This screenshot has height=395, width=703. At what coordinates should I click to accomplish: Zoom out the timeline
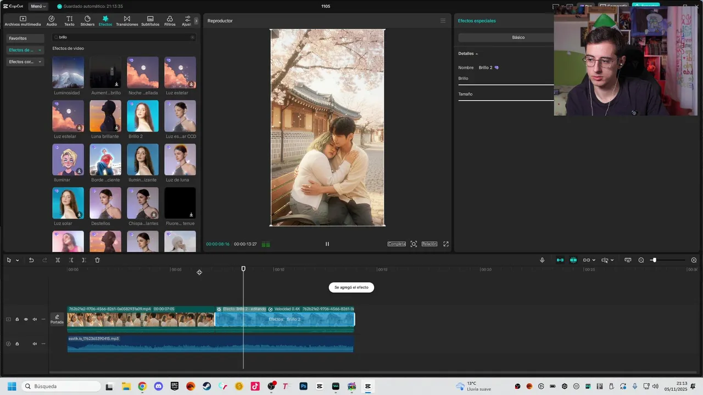pos(641,260)
